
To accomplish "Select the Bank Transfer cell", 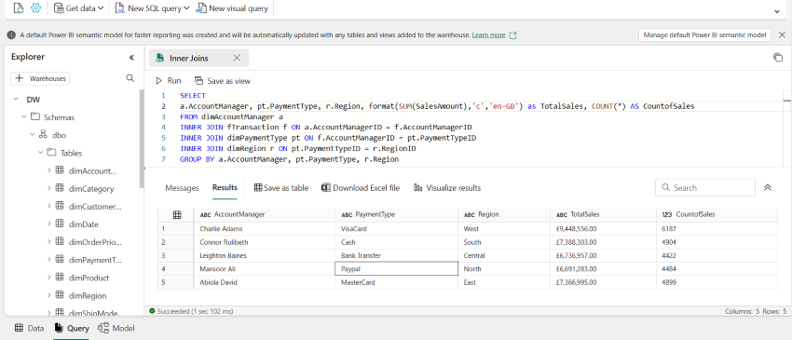I will tap(397, 255).
